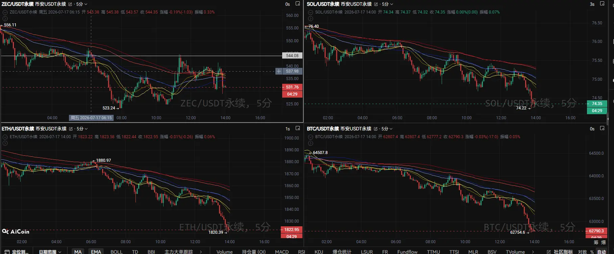Click ZEC current price label 531.76
The image size is (614, 254).
tap(292, 87)
